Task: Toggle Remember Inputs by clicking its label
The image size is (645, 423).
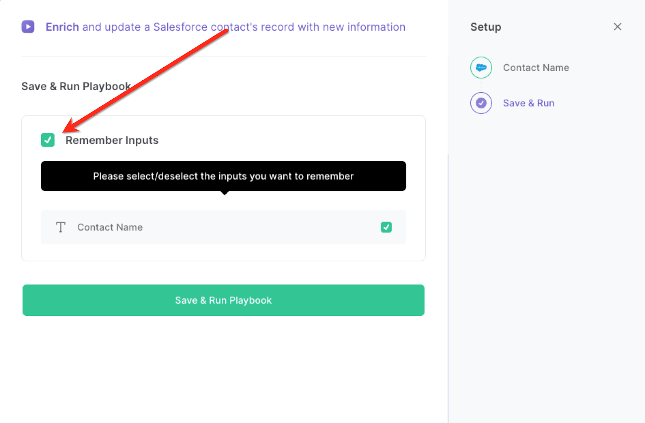Action: [112, 140]
